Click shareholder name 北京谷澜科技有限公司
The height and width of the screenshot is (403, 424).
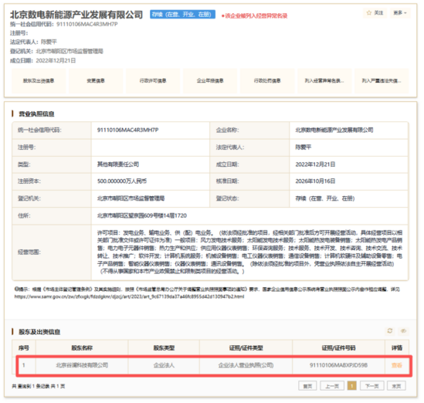[x=82, y=365]
